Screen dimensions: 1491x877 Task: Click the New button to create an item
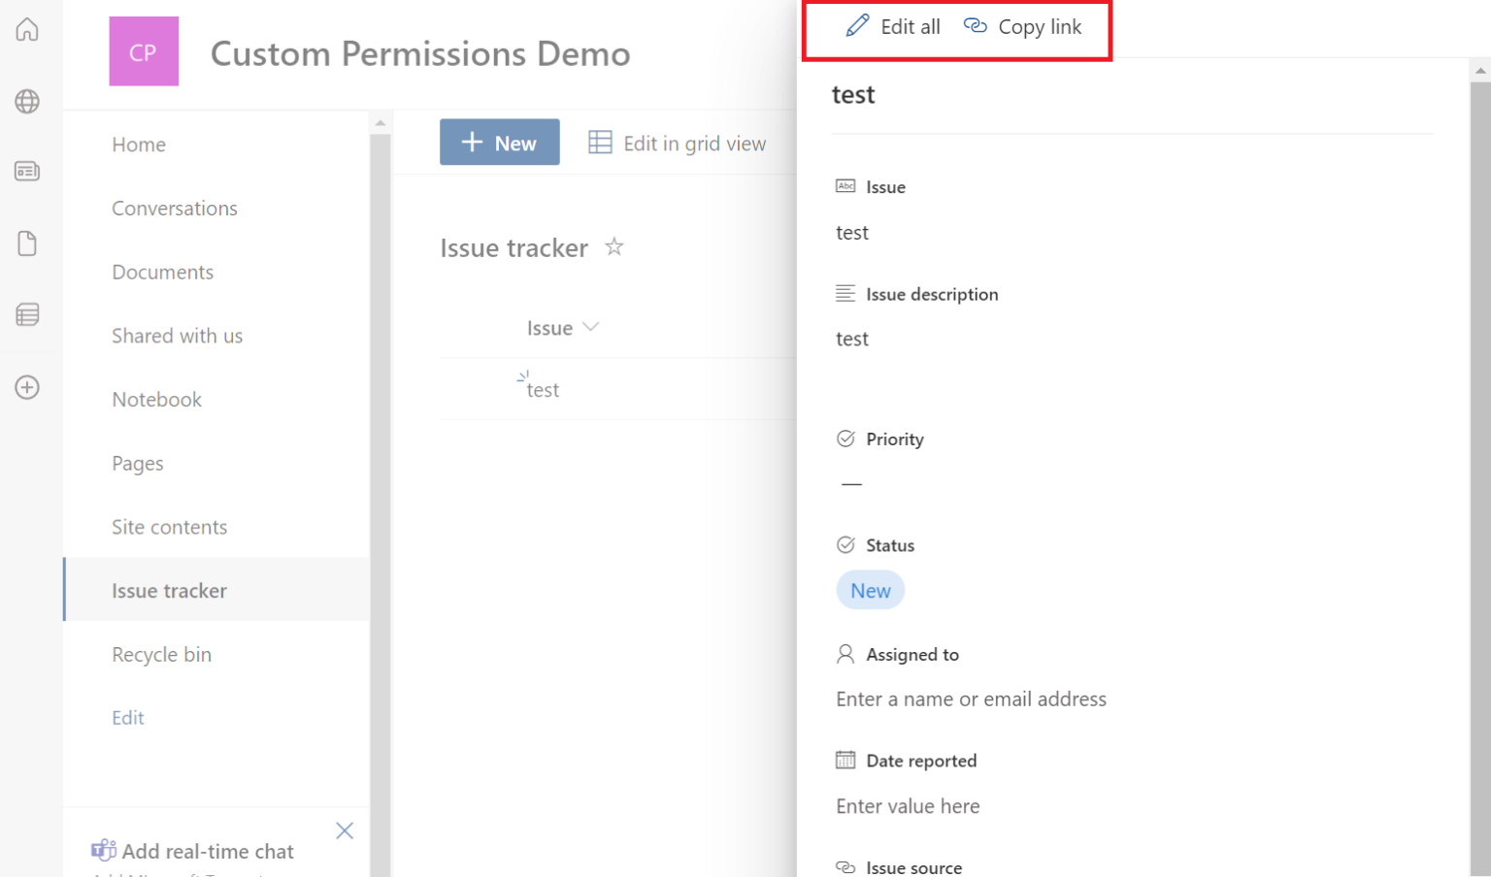[499, 142]
